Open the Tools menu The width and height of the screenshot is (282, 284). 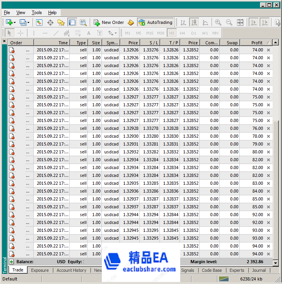pyautogui.click(x=37, y=13)
